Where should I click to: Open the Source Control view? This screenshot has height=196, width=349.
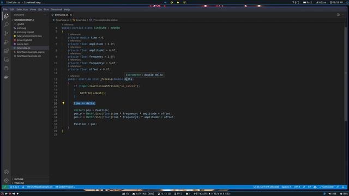pos(6,33)
